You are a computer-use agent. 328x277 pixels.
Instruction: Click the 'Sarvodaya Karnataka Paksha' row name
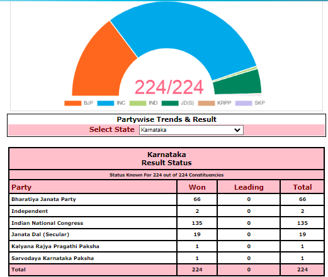(x=52, y=258)
